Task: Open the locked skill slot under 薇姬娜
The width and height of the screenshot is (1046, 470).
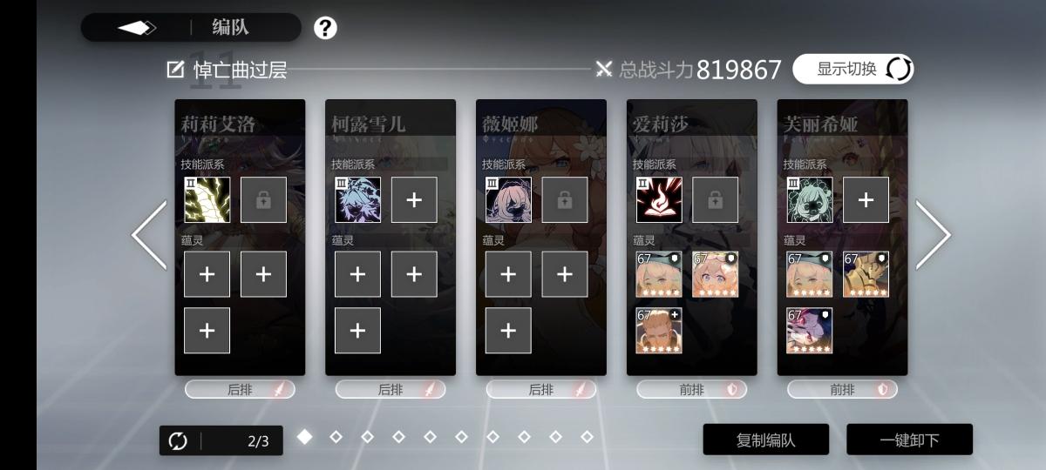Action: pyautogui.click(x=565, y=200)
